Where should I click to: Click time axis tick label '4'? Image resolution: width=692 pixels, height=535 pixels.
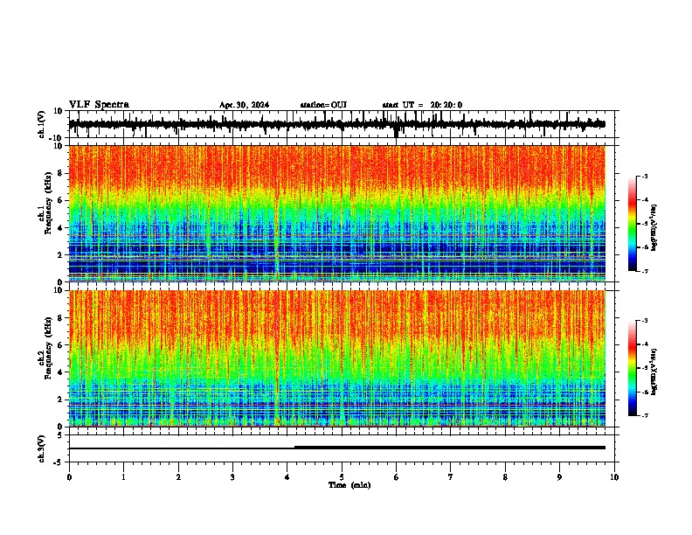pos(287,477)
